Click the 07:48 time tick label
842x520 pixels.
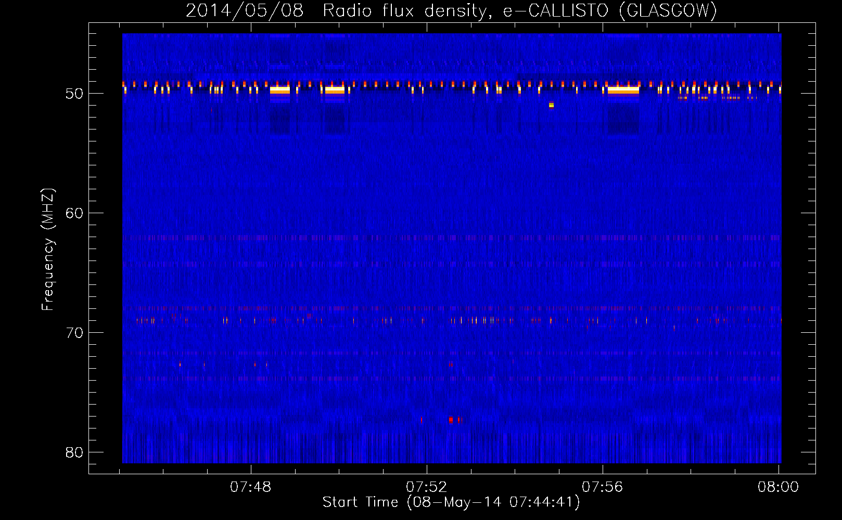point(251,487)
